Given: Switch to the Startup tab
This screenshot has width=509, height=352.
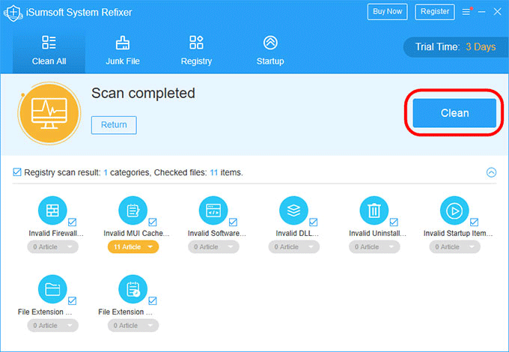Looking at the screenshot, I should pos(270,52).
